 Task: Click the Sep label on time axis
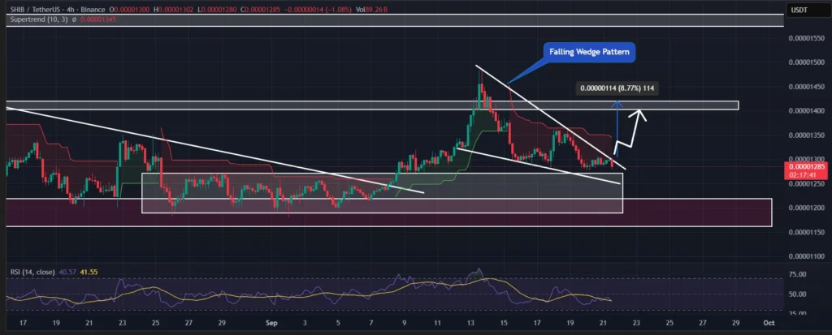[x=272, y=323]
